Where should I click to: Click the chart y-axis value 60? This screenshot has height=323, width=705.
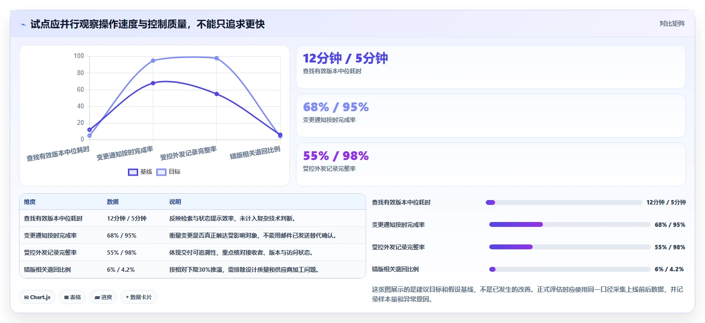[80, 89]
